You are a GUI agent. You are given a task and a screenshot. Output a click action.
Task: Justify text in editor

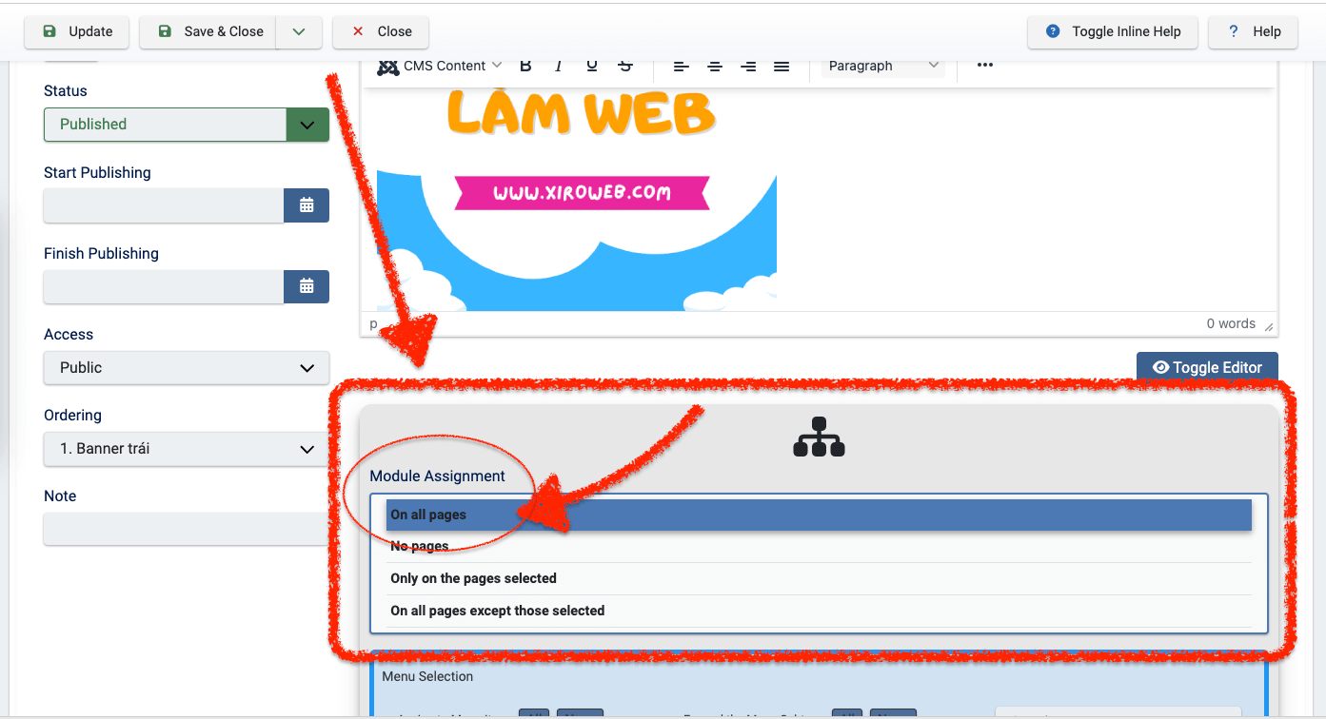[x=782, y=66]
